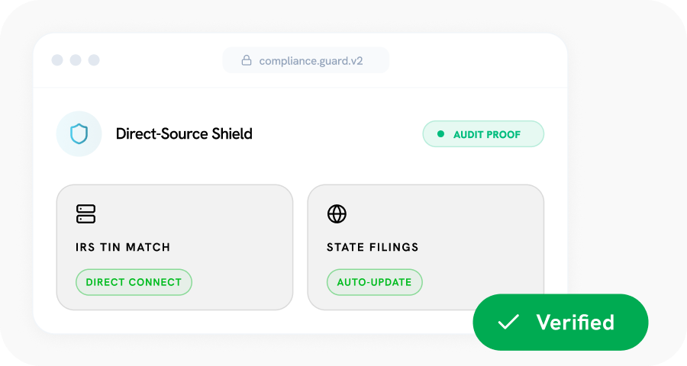Viewport: 687px width, 366px height.
Task: Click the Direct-Source Shield icon
Action: [79, 134]
